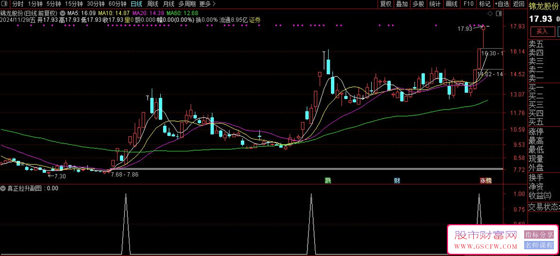
Task: Open the indicator dropdown beside 锦龙股份(日线,前复权)
Action: (x=63, y=13)
